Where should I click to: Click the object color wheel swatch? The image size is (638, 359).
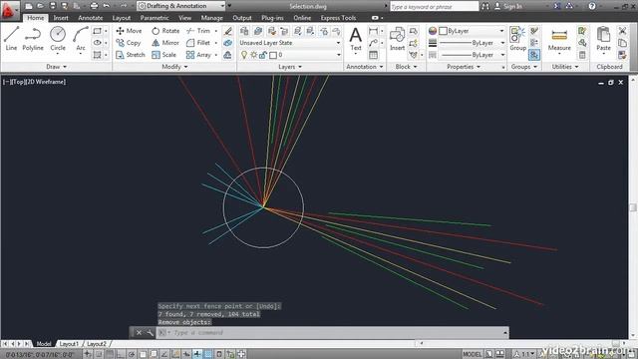(432, 31)
